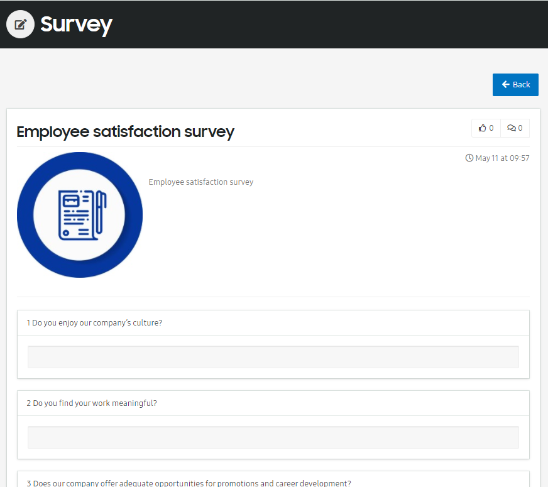
Task: Click the likes counter showing 0
Action: point(491,128)
